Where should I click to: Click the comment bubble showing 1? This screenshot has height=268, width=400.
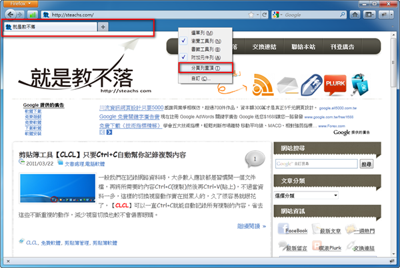(x=255, y=159)
